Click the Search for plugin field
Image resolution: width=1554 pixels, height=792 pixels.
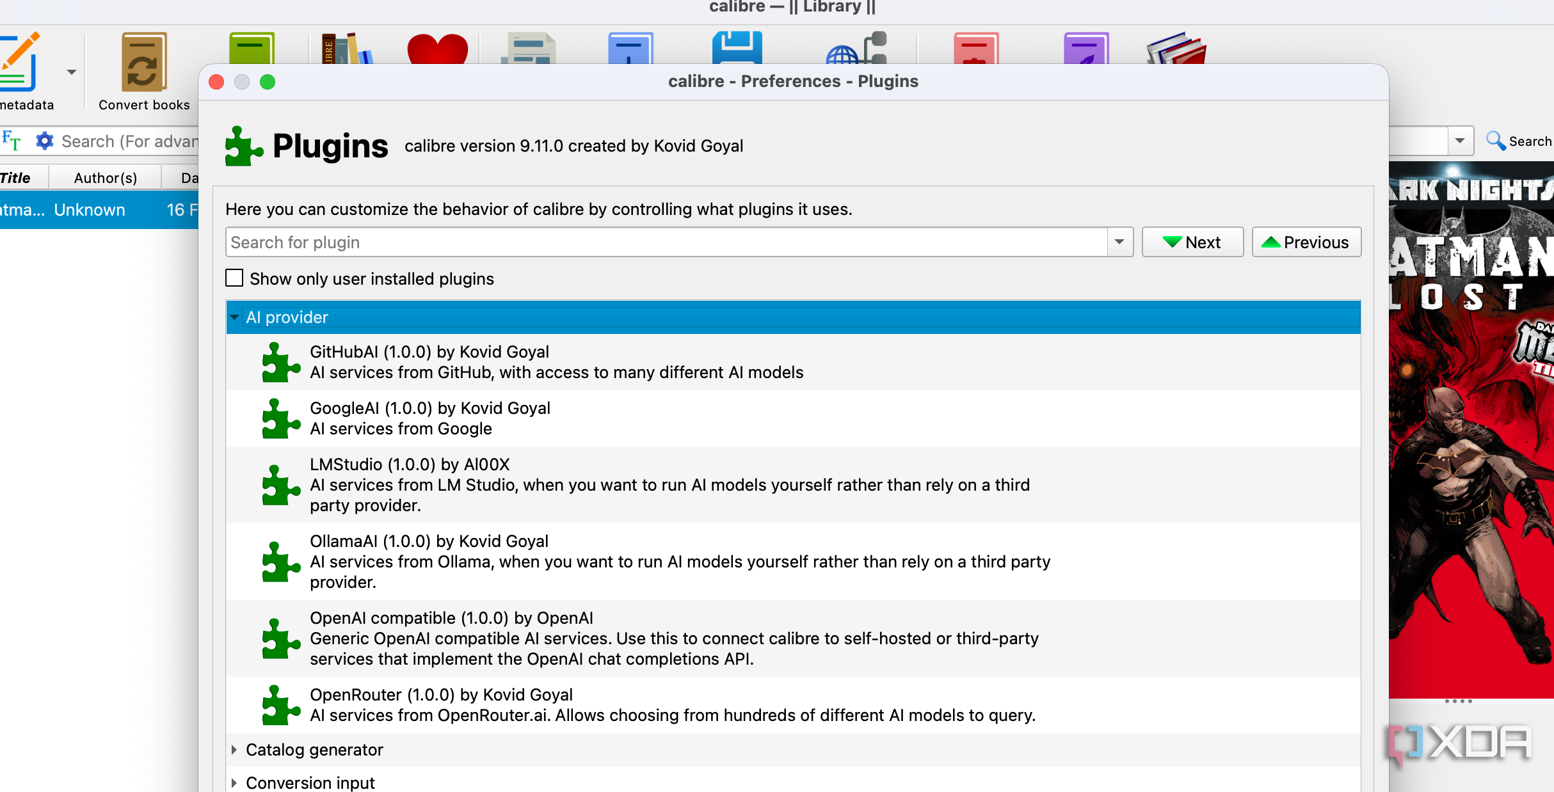coord(666,242)
